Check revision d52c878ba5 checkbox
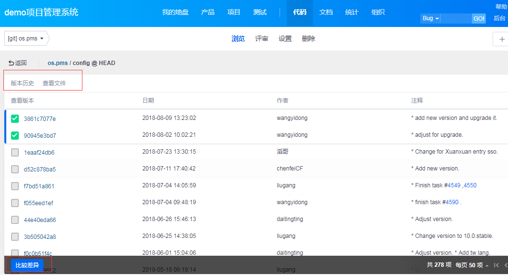 [15, 169]
